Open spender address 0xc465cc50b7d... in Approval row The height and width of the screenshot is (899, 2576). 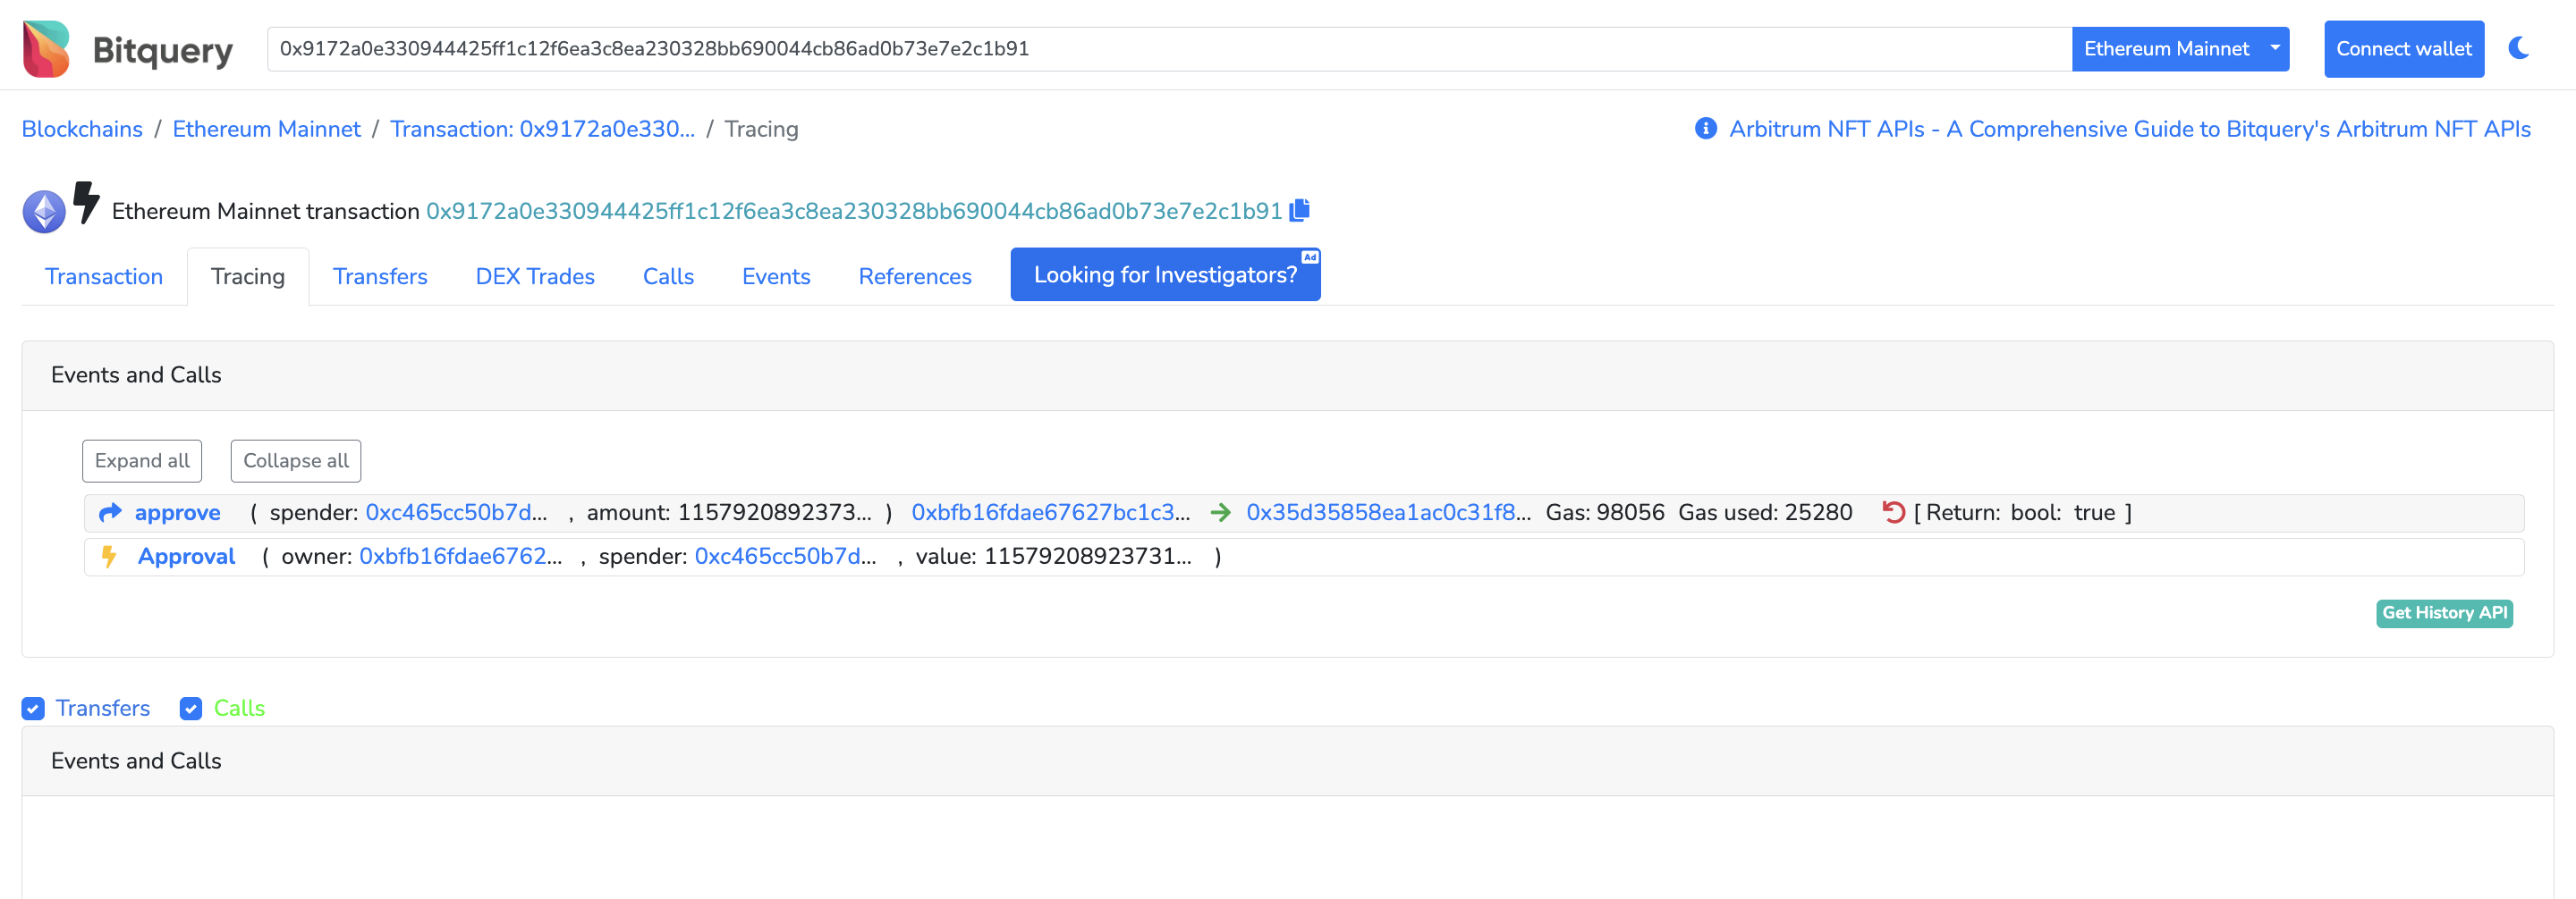tap(786, 557)
